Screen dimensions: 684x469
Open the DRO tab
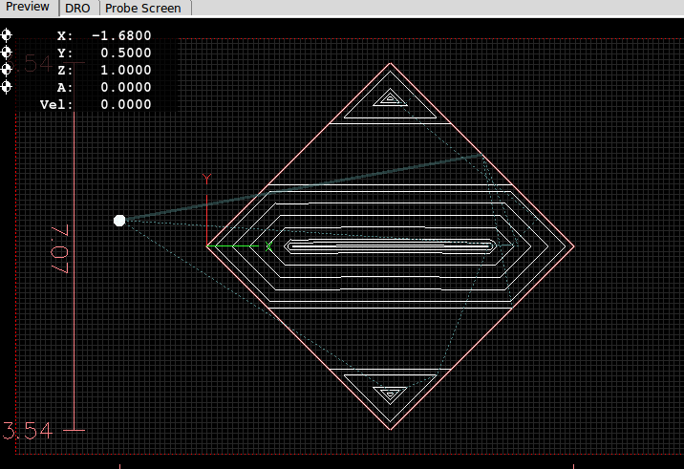click(77, 8)
